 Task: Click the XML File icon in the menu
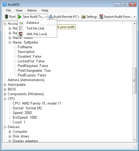pos(20,34)
